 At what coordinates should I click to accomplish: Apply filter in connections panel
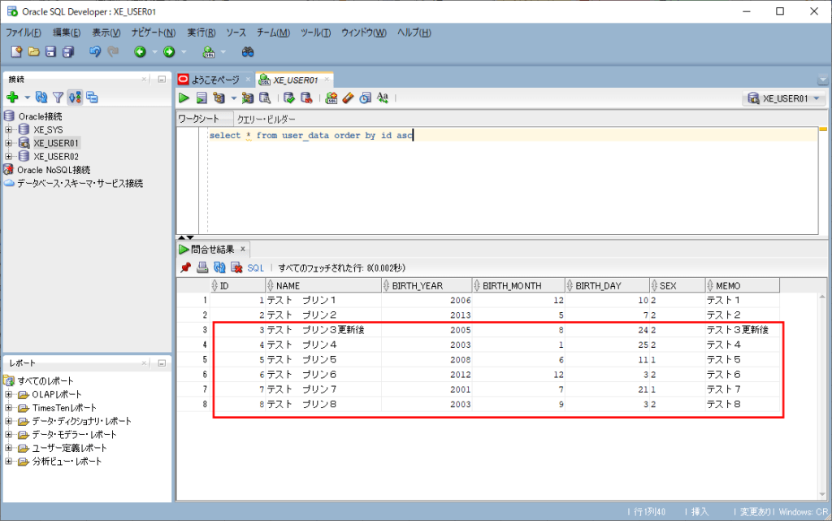click(x=58, y=98)
